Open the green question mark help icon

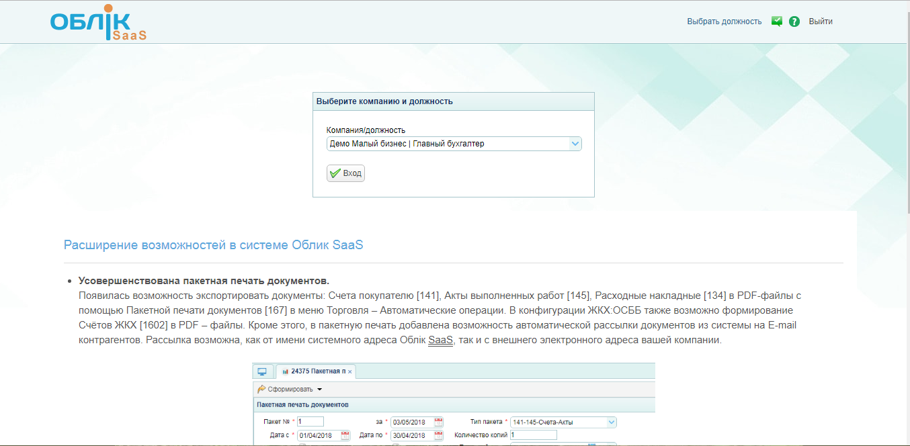[794, 21]
